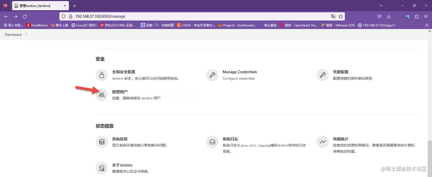Click the insecure connection lock icon
Viewport: 432px width, 177px height.
(x=71, y=17)
